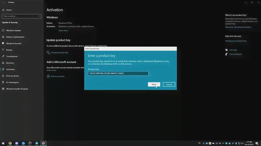Open the Home icon in Settings sidebar

pos(3,10)
